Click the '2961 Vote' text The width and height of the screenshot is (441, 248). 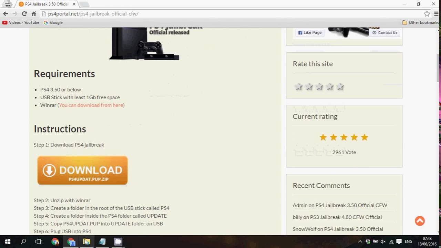click(x=344, y=152)
